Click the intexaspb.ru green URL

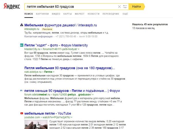tap(32, 29)
